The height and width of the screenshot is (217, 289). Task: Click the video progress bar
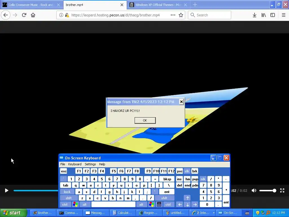[x=36, y=190]
